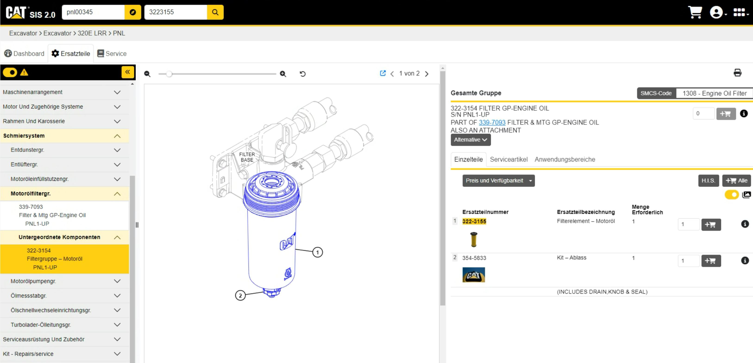
Task: Open diagram in new window icon
Action: pyautogui.click(x=383, y=73)
